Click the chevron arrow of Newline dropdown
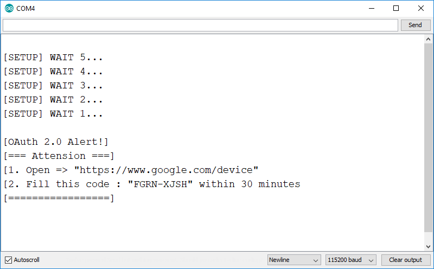434x269 pixels. pyautogui.click(x=315, y=260)
